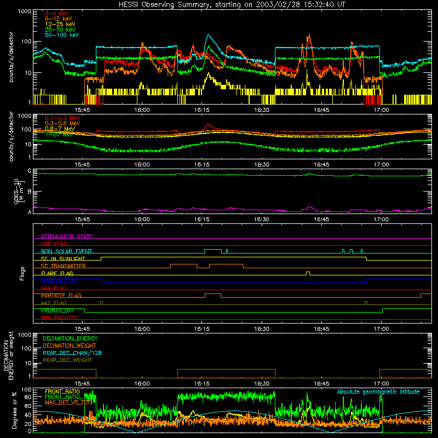
Task: Click the blue 'ECLIPSE_FLAG' label
Action: pyautogui.click(x=60, y=281)
